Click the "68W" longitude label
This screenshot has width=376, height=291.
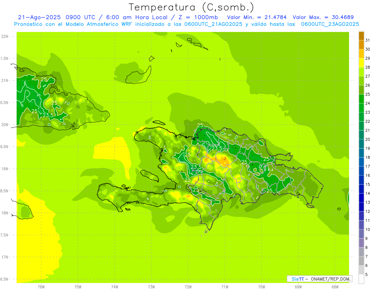coord(335,287)
